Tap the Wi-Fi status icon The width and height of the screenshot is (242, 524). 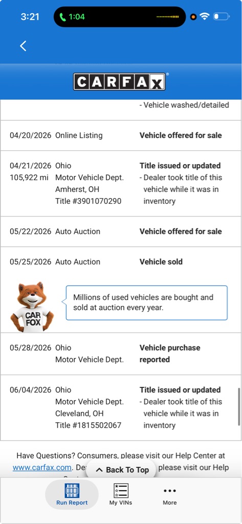tap(204, 16)
